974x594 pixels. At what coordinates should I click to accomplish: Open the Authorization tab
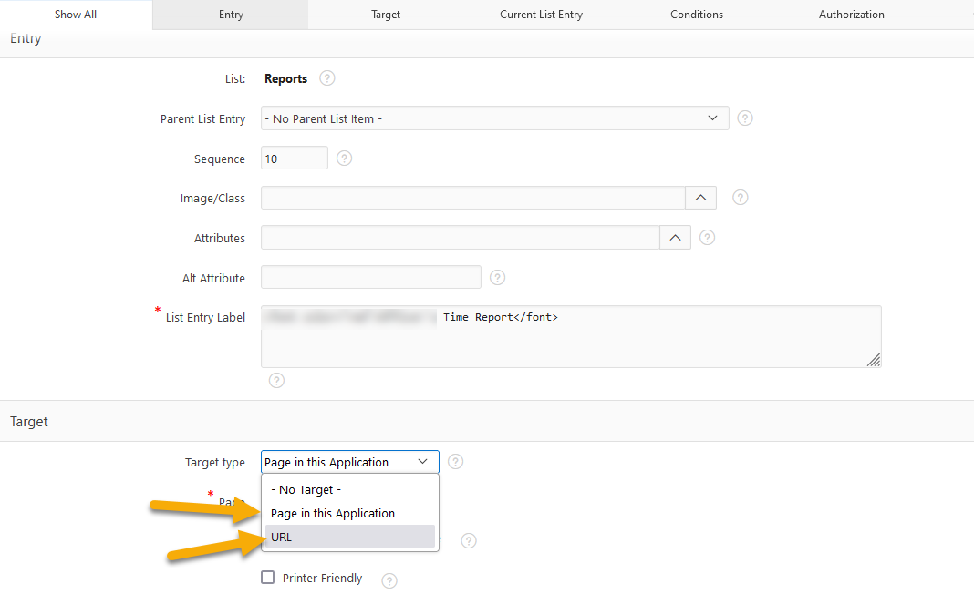tap(851, 14)
